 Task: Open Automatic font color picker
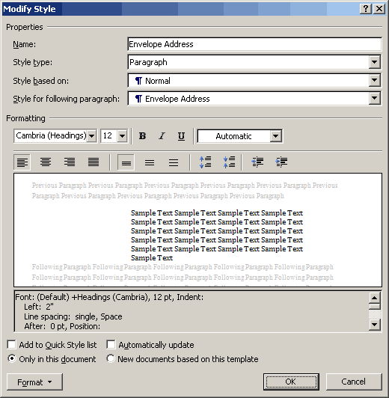tap(240, 136)
